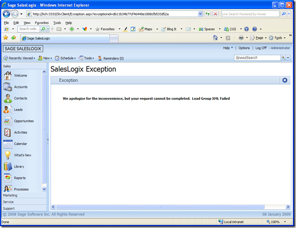Click Add to Favorites star-plus icon
The height and width of the screenshot is (228, 296).
tap(14, 38)
